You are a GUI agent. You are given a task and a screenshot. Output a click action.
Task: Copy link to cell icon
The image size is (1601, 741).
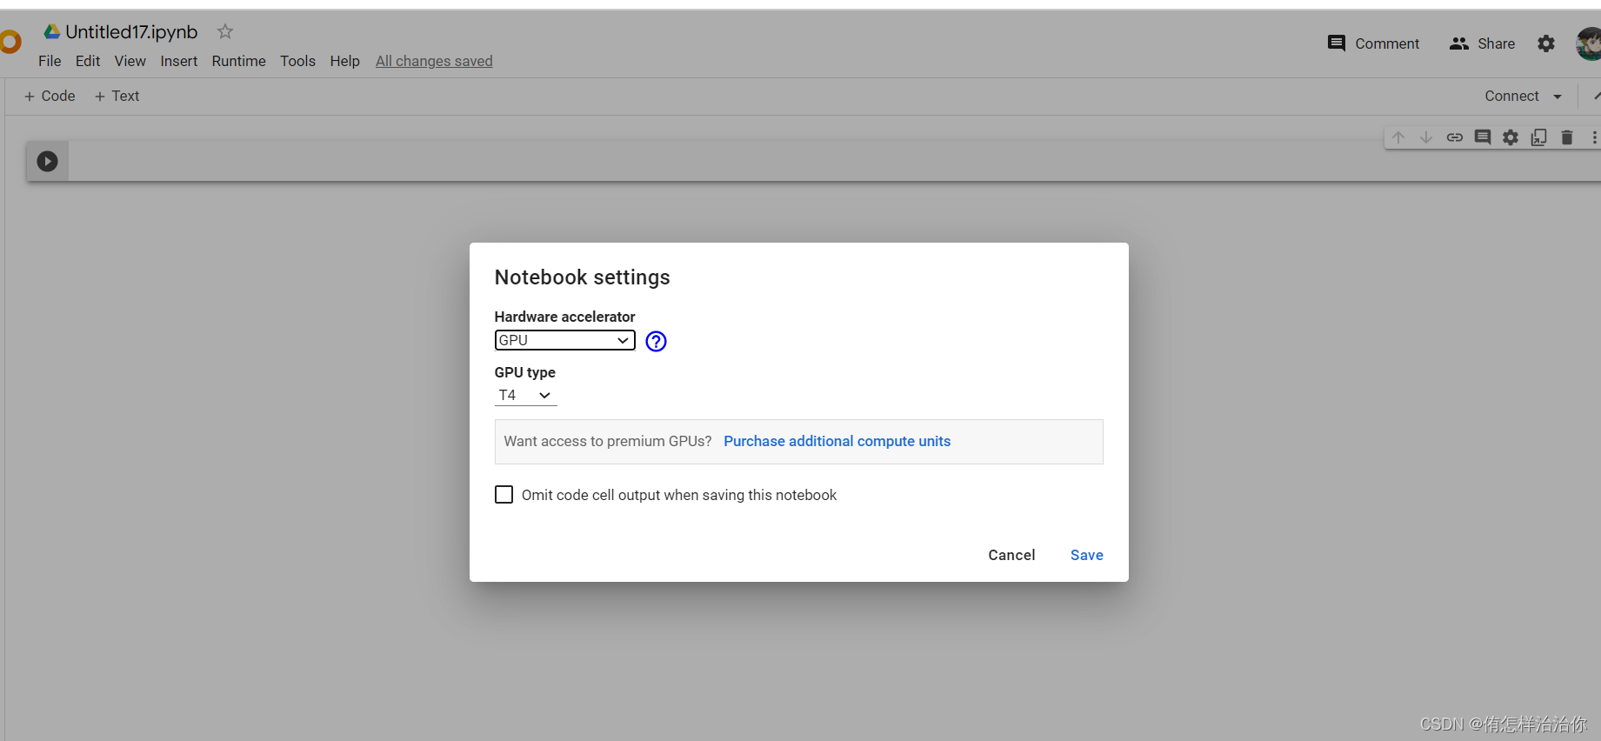tap(1455, 137)
